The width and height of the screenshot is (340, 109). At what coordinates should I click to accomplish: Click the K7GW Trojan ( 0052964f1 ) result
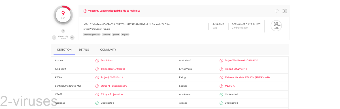point(112,77)
